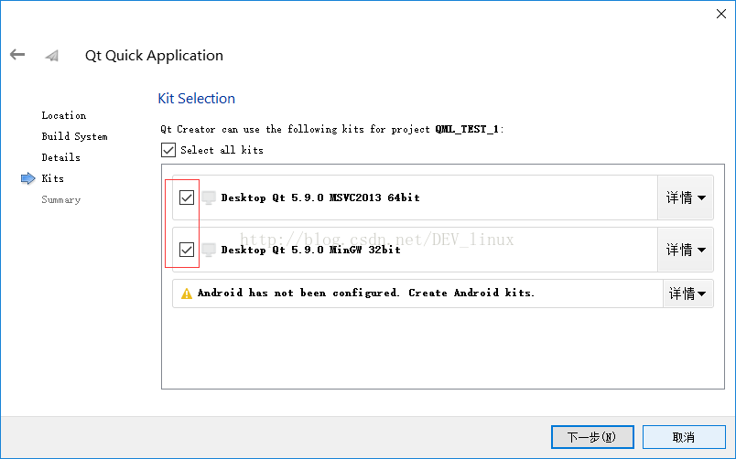The image size is (736, 459).
Task: Select the Details wizard step
Action: tap(60, 158)
